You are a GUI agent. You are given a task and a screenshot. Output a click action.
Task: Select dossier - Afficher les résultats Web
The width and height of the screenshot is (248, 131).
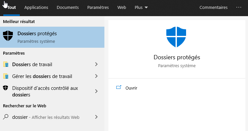[x=52, y=117]
